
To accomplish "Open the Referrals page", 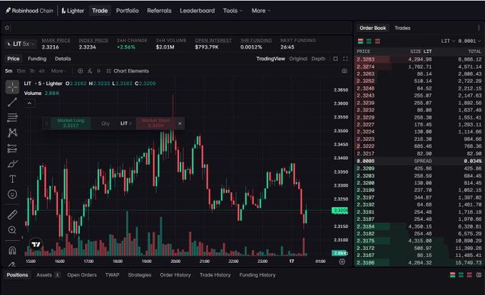I will [x=159, y=11].
